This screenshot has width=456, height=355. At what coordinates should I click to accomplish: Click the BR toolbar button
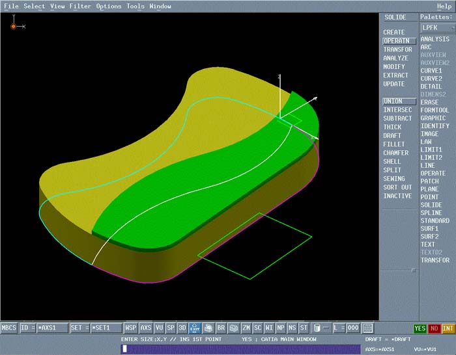[221, 328]
